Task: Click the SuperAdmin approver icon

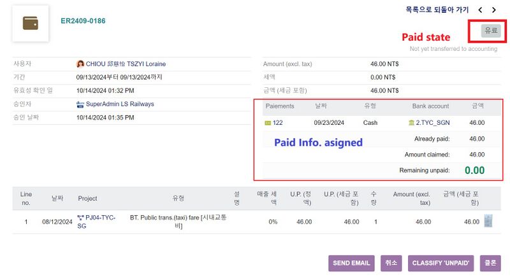Action: point(80,104)
